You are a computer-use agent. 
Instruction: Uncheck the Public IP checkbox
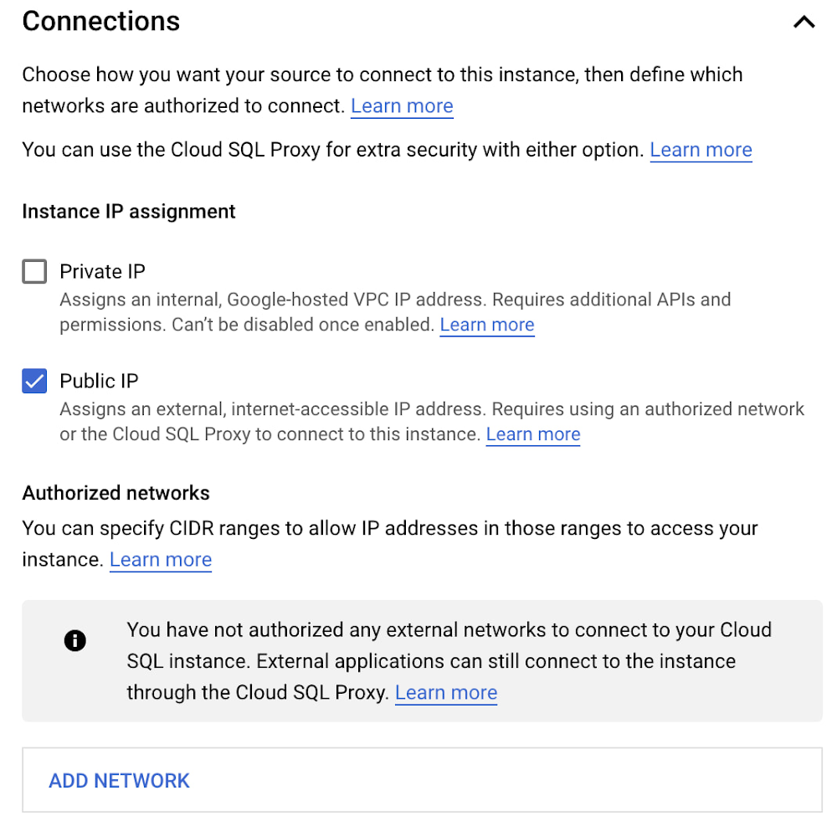coord(34,382)
